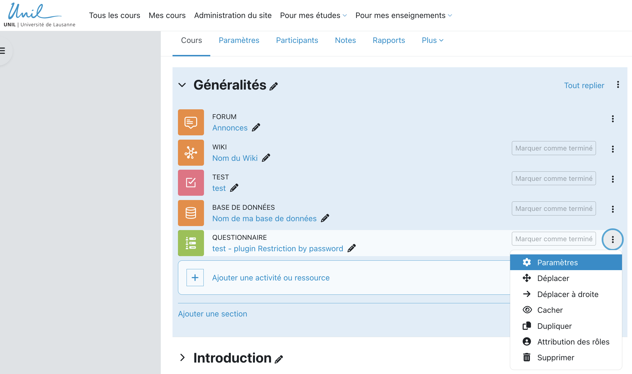Collapse the Généralités section chevron

click(182, 85)
